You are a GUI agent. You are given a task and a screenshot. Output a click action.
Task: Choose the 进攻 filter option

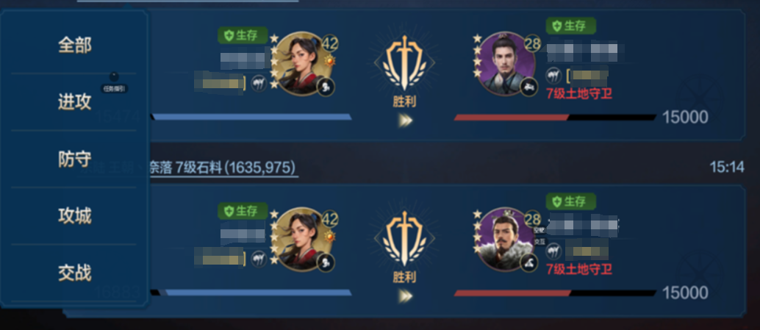point(75,101)
